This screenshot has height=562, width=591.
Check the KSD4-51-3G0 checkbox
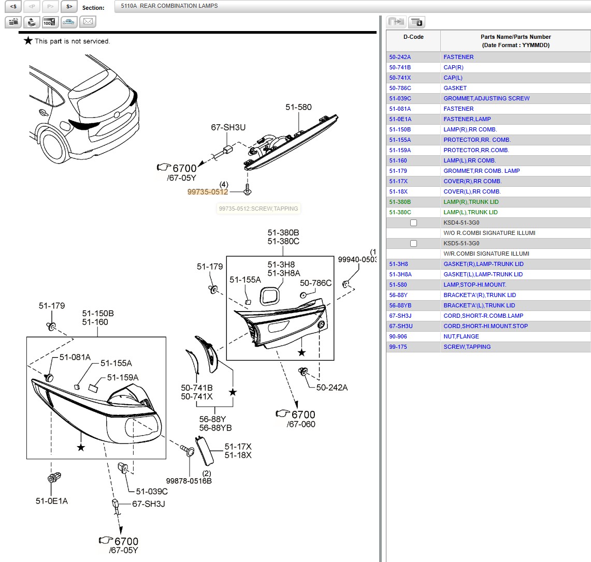413,223
